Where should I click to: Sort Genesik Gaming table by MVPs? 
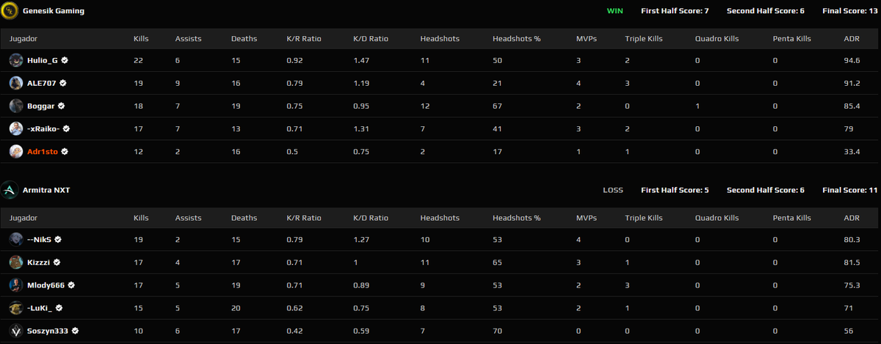click(x=587, y=39)
